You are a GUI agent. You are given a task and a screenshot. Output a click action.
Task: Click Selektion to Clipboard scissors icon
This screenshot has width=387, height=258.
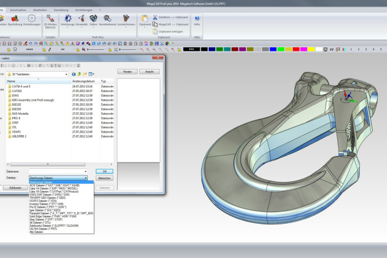[x=155, y=17]
